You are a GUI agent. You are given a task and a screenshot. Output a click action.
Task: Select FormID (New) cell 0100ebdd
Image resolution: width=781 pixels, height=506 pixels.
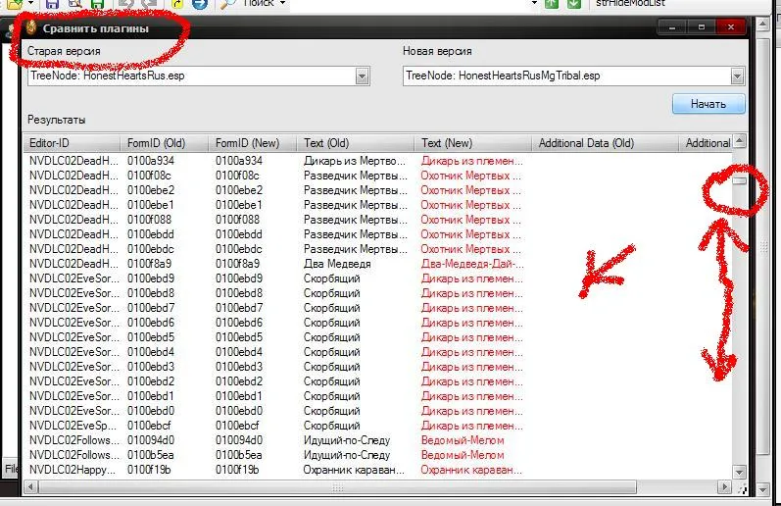pos(238,234)
